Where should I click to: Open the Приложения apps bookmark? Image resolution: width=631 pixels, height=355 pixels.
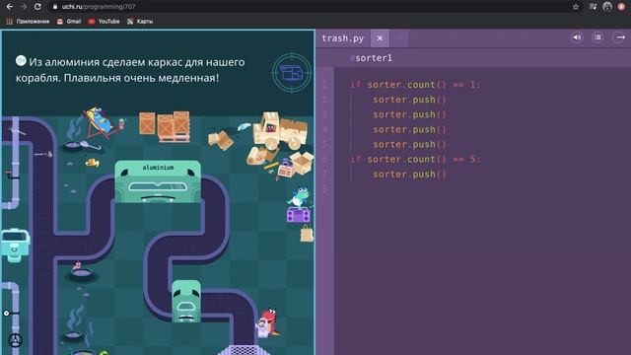click(28, 22)
